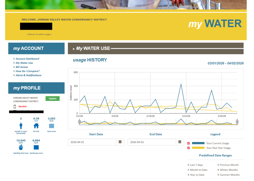
Task: Grab the left range handle of chart navigator
Action: (x=79, y=122)
